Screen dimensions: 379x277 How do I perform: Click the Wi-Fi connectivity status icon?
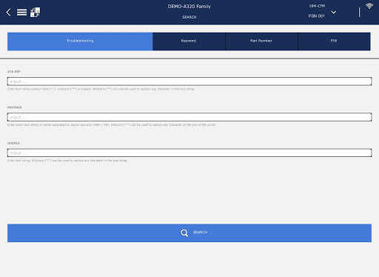pos(369,6)
